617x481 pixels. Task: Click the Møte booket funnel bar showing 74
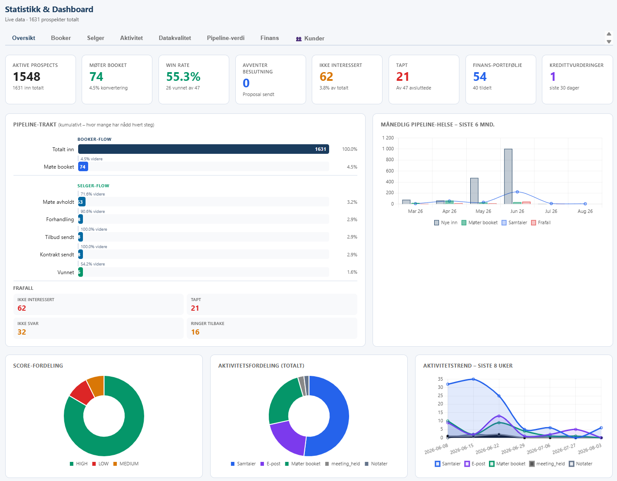[x=83, y=167]
